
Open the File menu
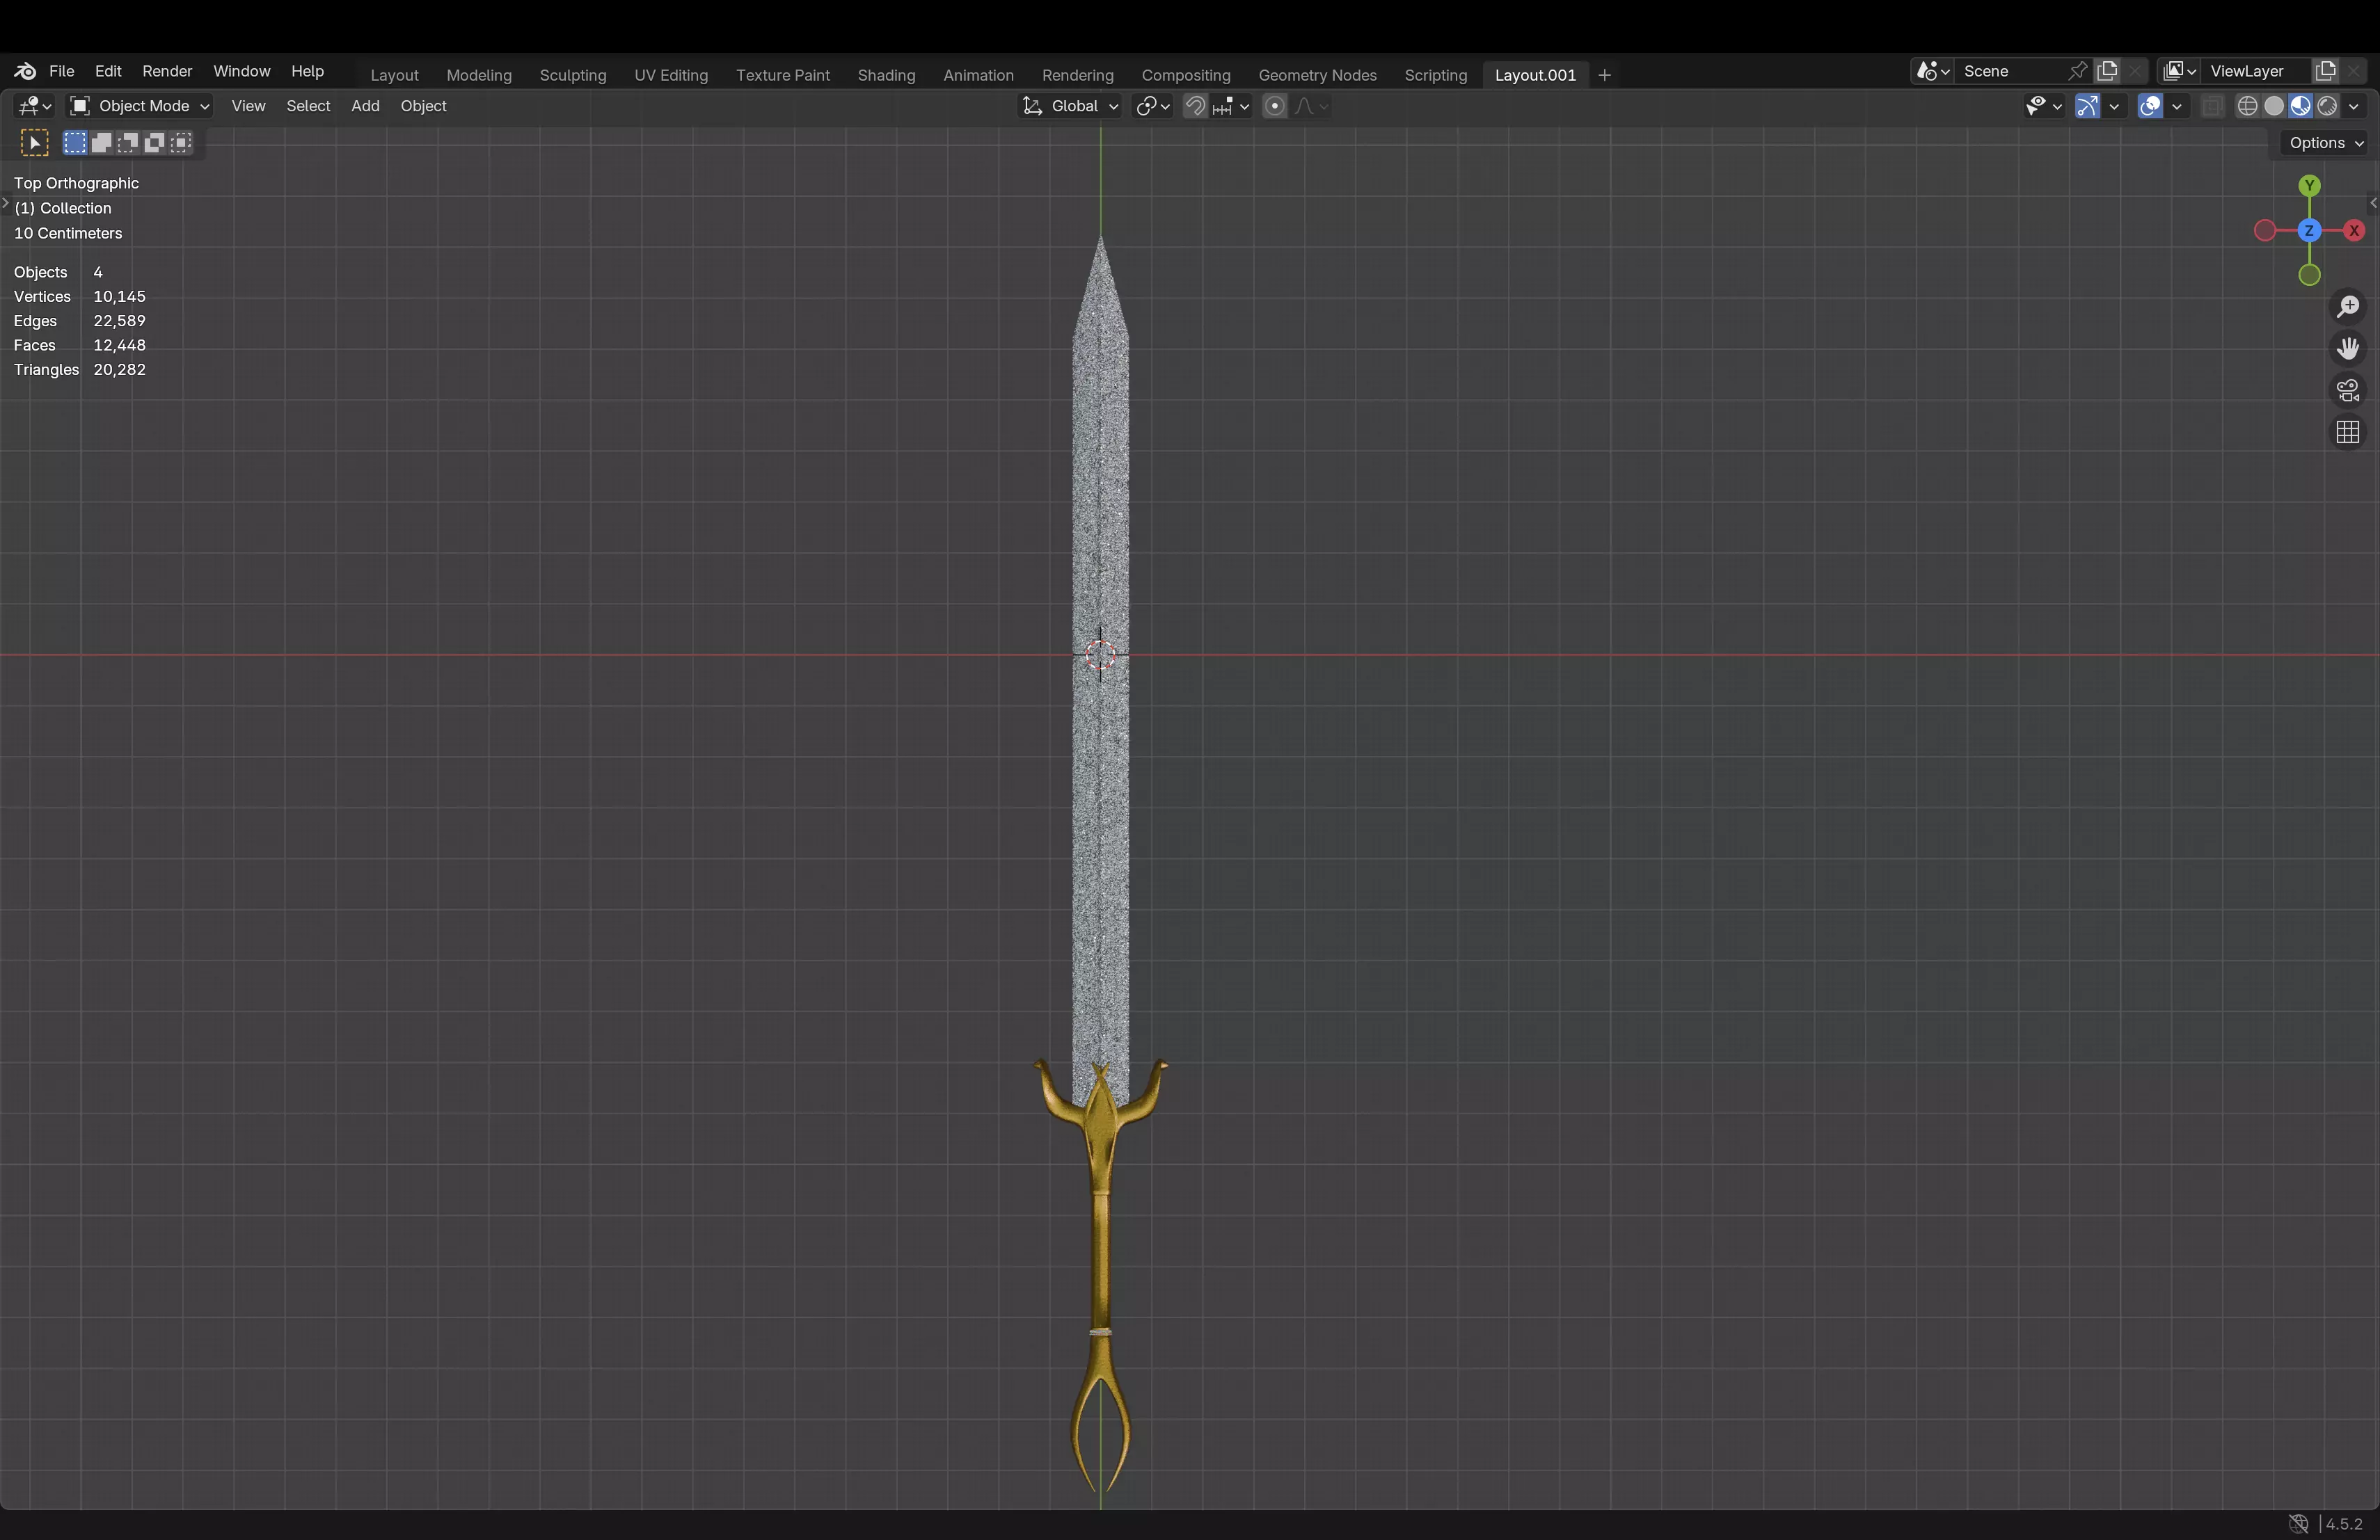pyautogui.click(x=62, y=71)
